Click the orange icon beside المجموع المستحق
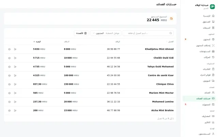Screen dimensions: 218x137 (x=171, y=19)
